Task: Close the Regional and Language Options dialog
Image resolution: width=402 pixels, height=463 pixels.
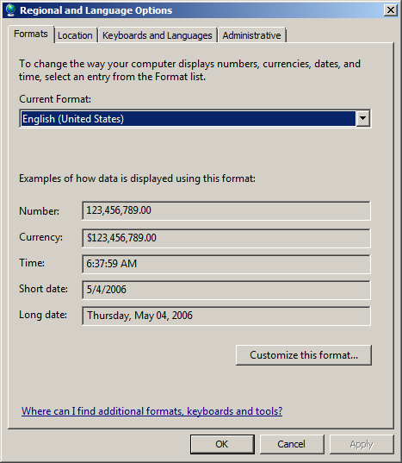Action: pos(391,10)
